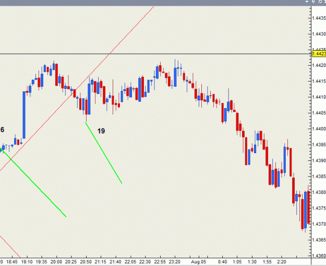This screenshot has width=326, height=266.
Task: Click the 19:35 time axis label
Action: 41,262
